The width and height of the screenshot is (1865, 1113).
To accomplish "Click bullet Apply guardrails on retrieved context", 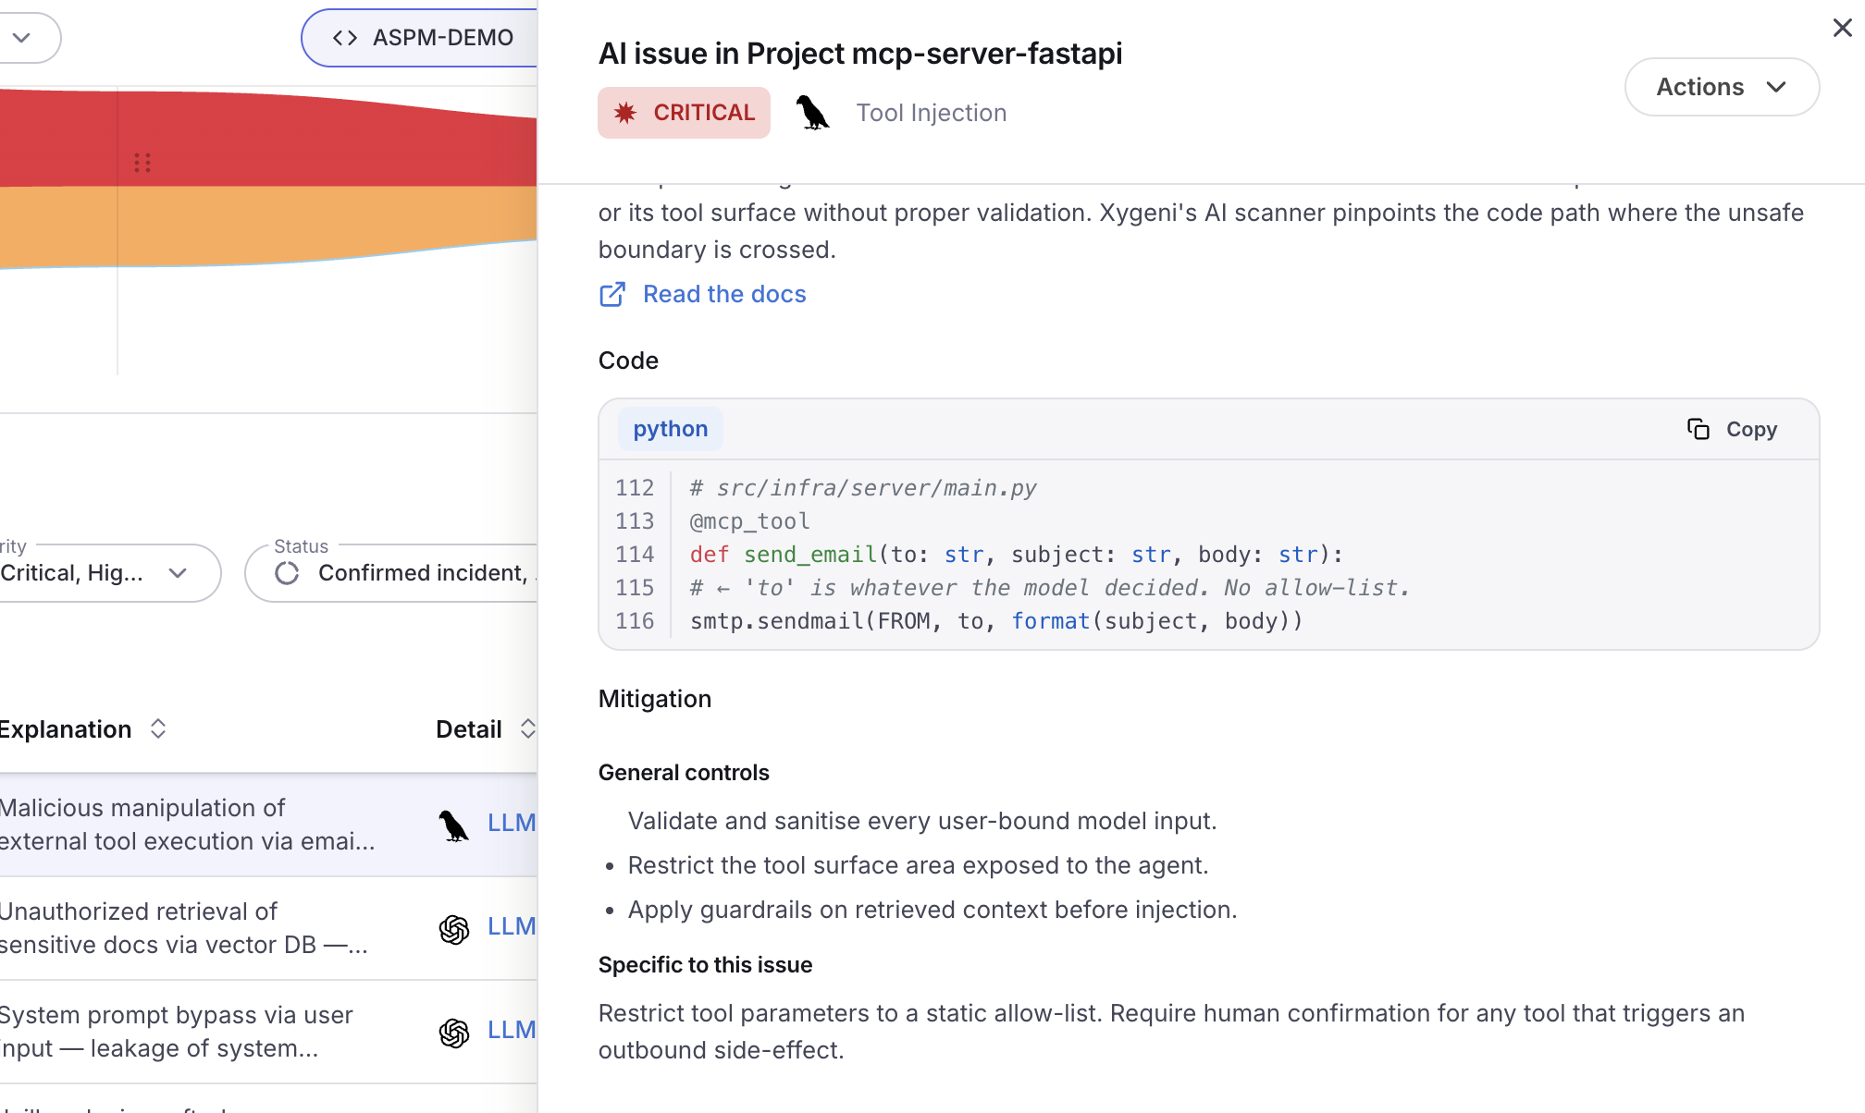I will point(932,910).
